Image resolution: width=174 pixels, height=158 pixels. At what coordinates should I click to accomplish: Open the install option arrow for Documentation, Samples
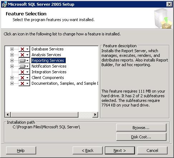pos(27,83)
